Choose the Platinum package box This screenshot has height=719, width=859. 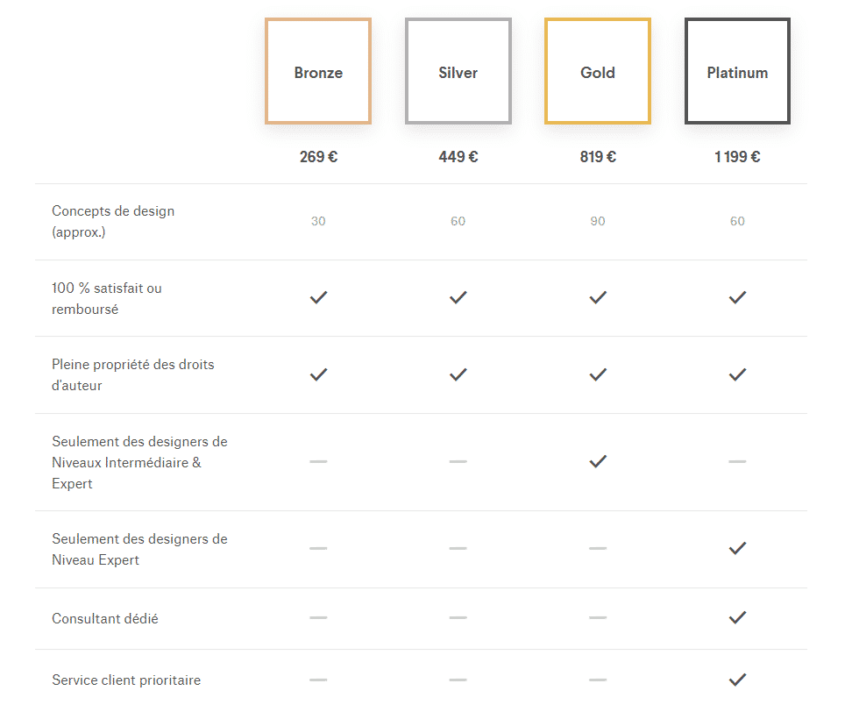click(737, 72)
